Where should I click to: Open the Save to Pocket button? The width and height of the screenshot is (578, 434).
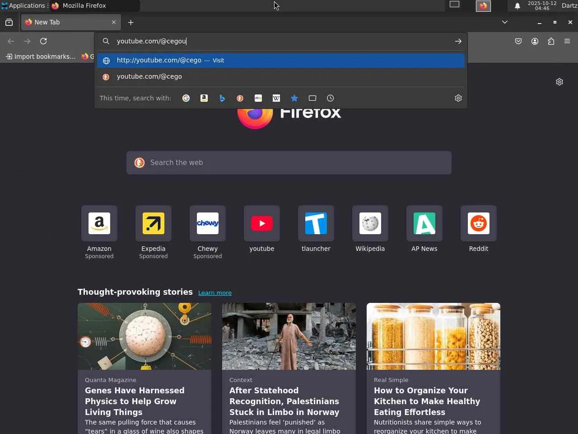point(518,41)
